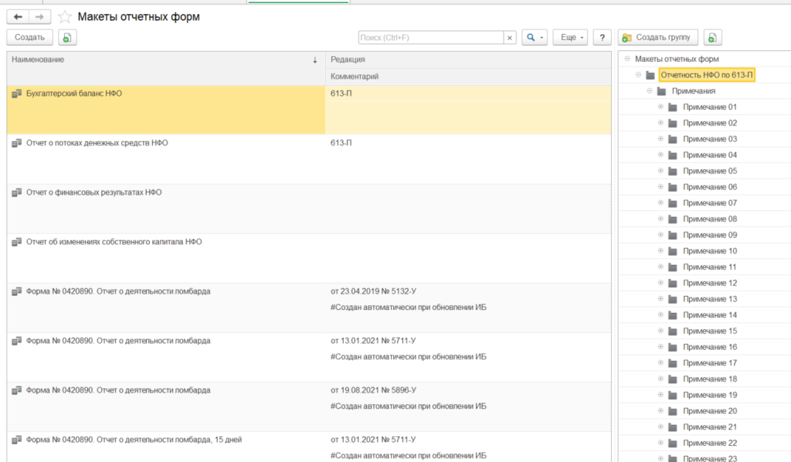Clear the search field with X button

[x=510, y=37]
